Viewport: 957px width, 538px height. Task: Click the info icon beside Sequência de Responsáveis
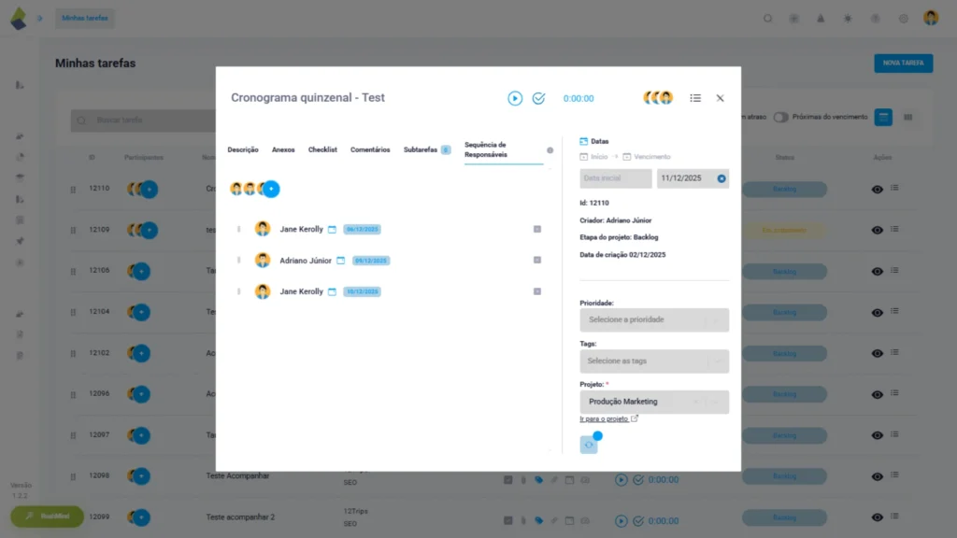550,150
